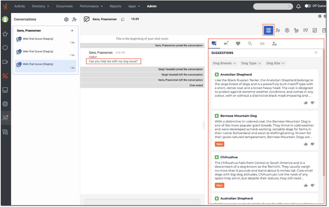This screenshot has width=329, height=207.
Task: Click the panel divider drag handle
Action: pyautogui.click(x=204, y=125)
